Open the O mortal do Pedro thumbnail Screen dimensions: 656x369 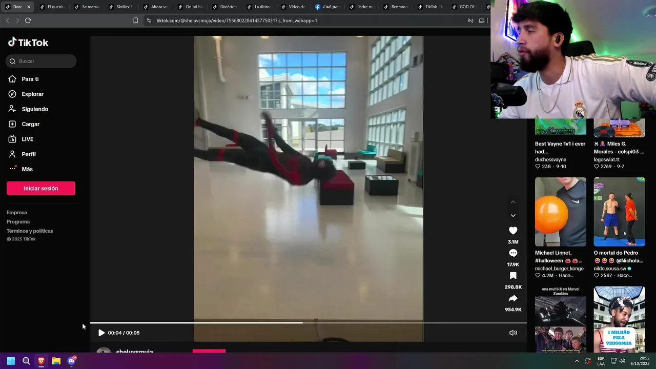coord(620,212)
